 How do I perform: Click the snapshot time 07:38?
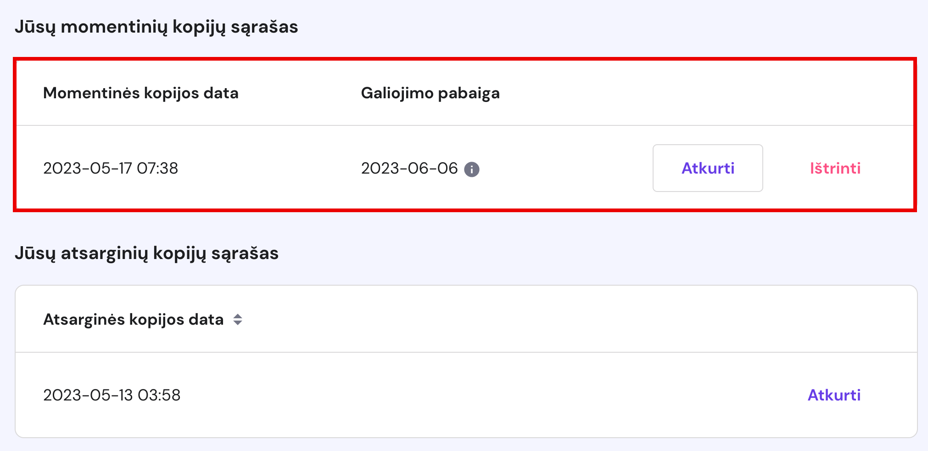157,168
